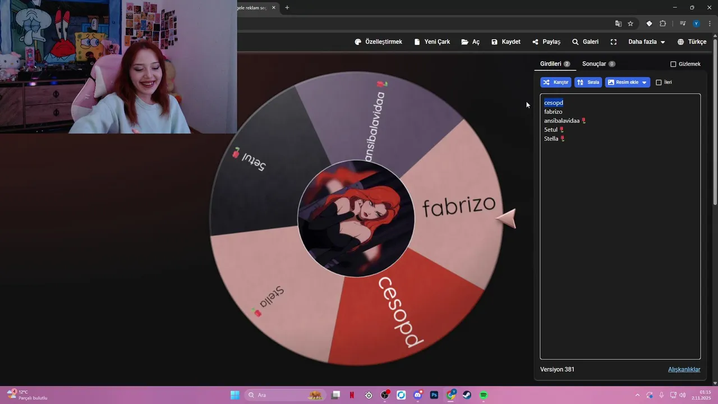Open Discord from the taskbar
The image size is (718, 404).
(x=417, y=395)
